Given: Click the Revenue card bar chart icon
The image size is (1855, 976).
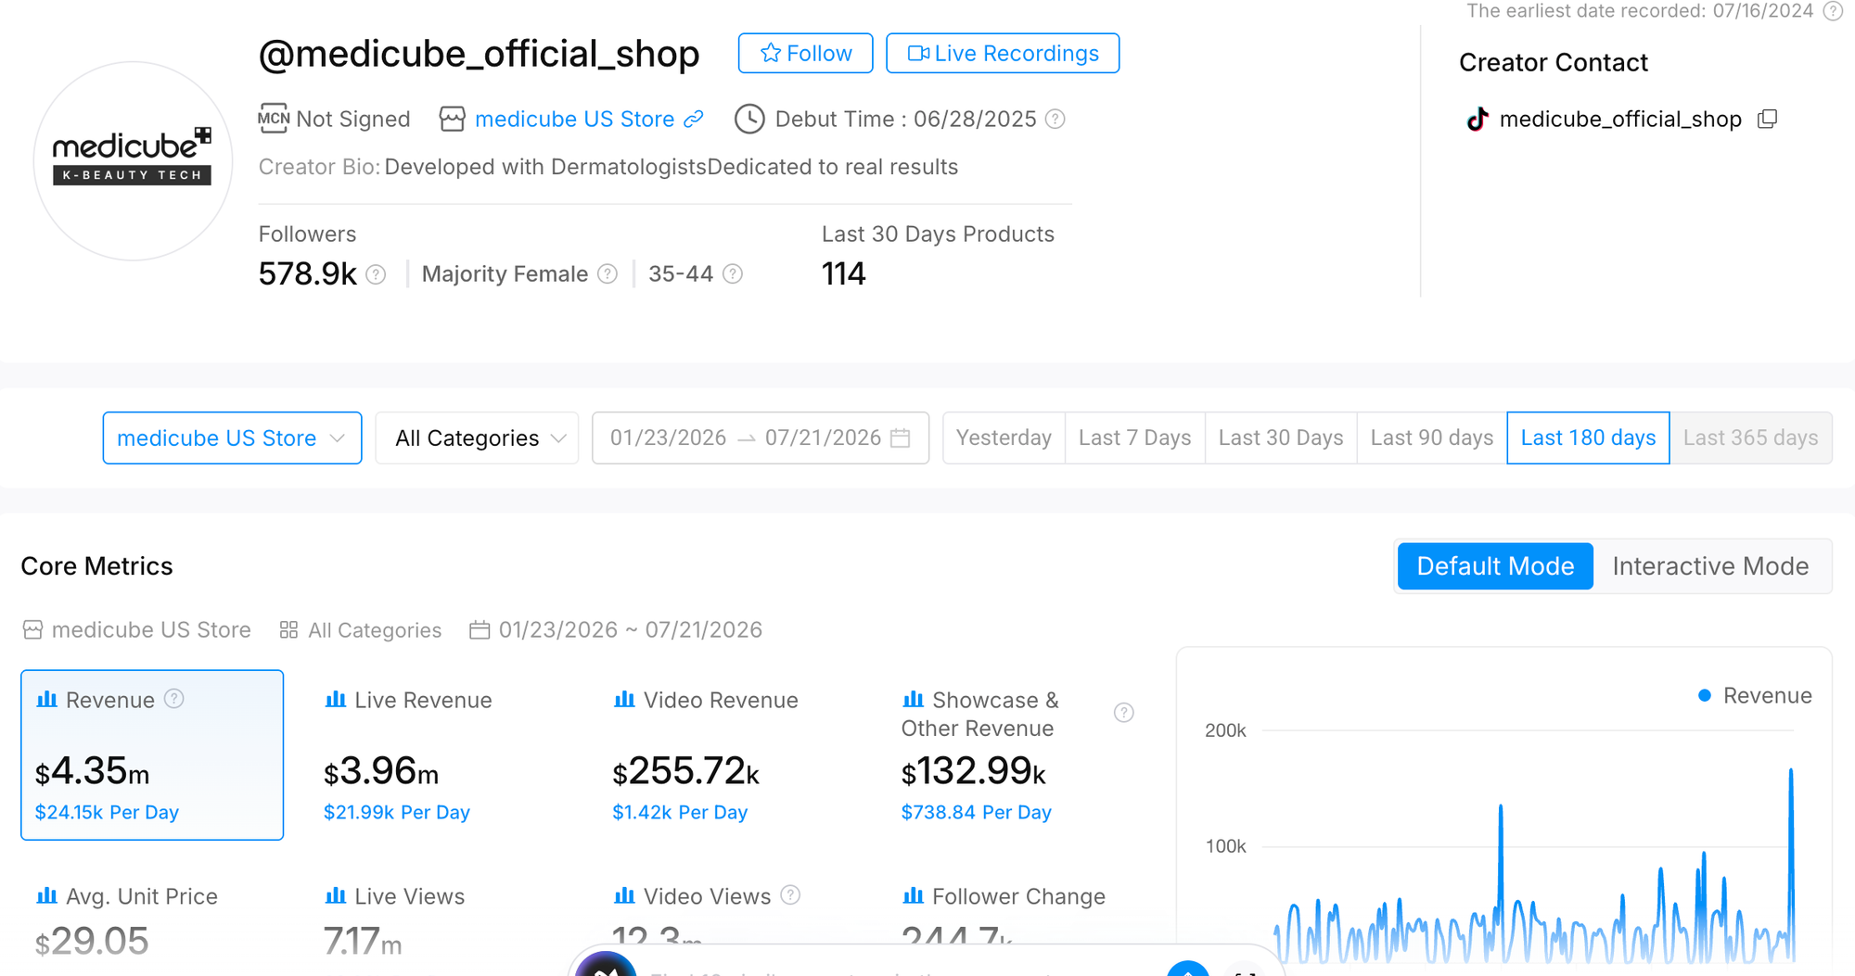Looking at the screenshot, I should point(46,700).
